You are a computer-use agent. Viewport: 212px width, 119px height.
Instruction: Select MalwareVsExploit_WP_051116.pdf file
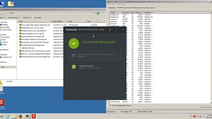[33, 34]
